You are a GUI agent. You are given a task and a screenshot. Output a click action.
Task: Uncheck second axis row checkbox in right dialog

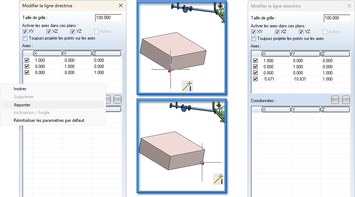coord(256,67)
